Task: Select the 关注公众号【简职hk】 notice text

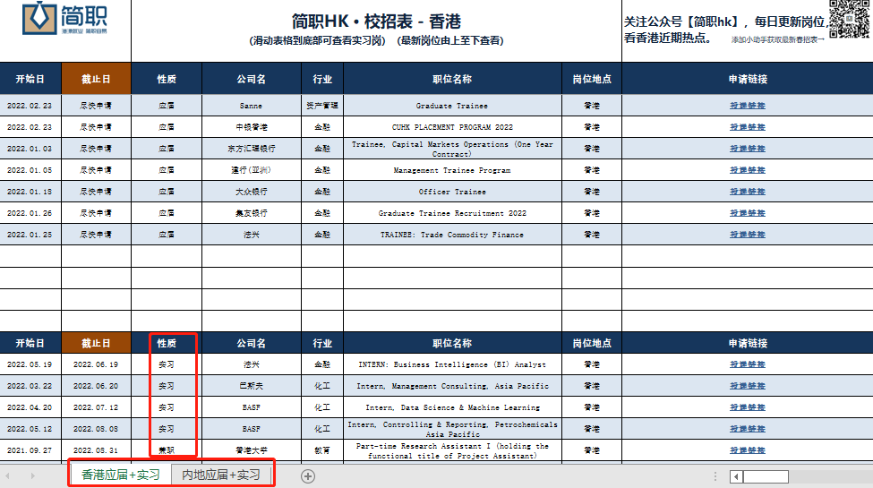Action: tap(724, 30)
